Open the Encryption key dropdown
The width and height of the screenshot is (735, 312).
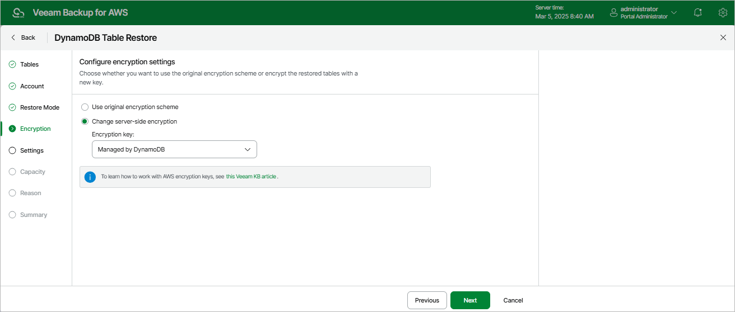(x=174, y=149)
